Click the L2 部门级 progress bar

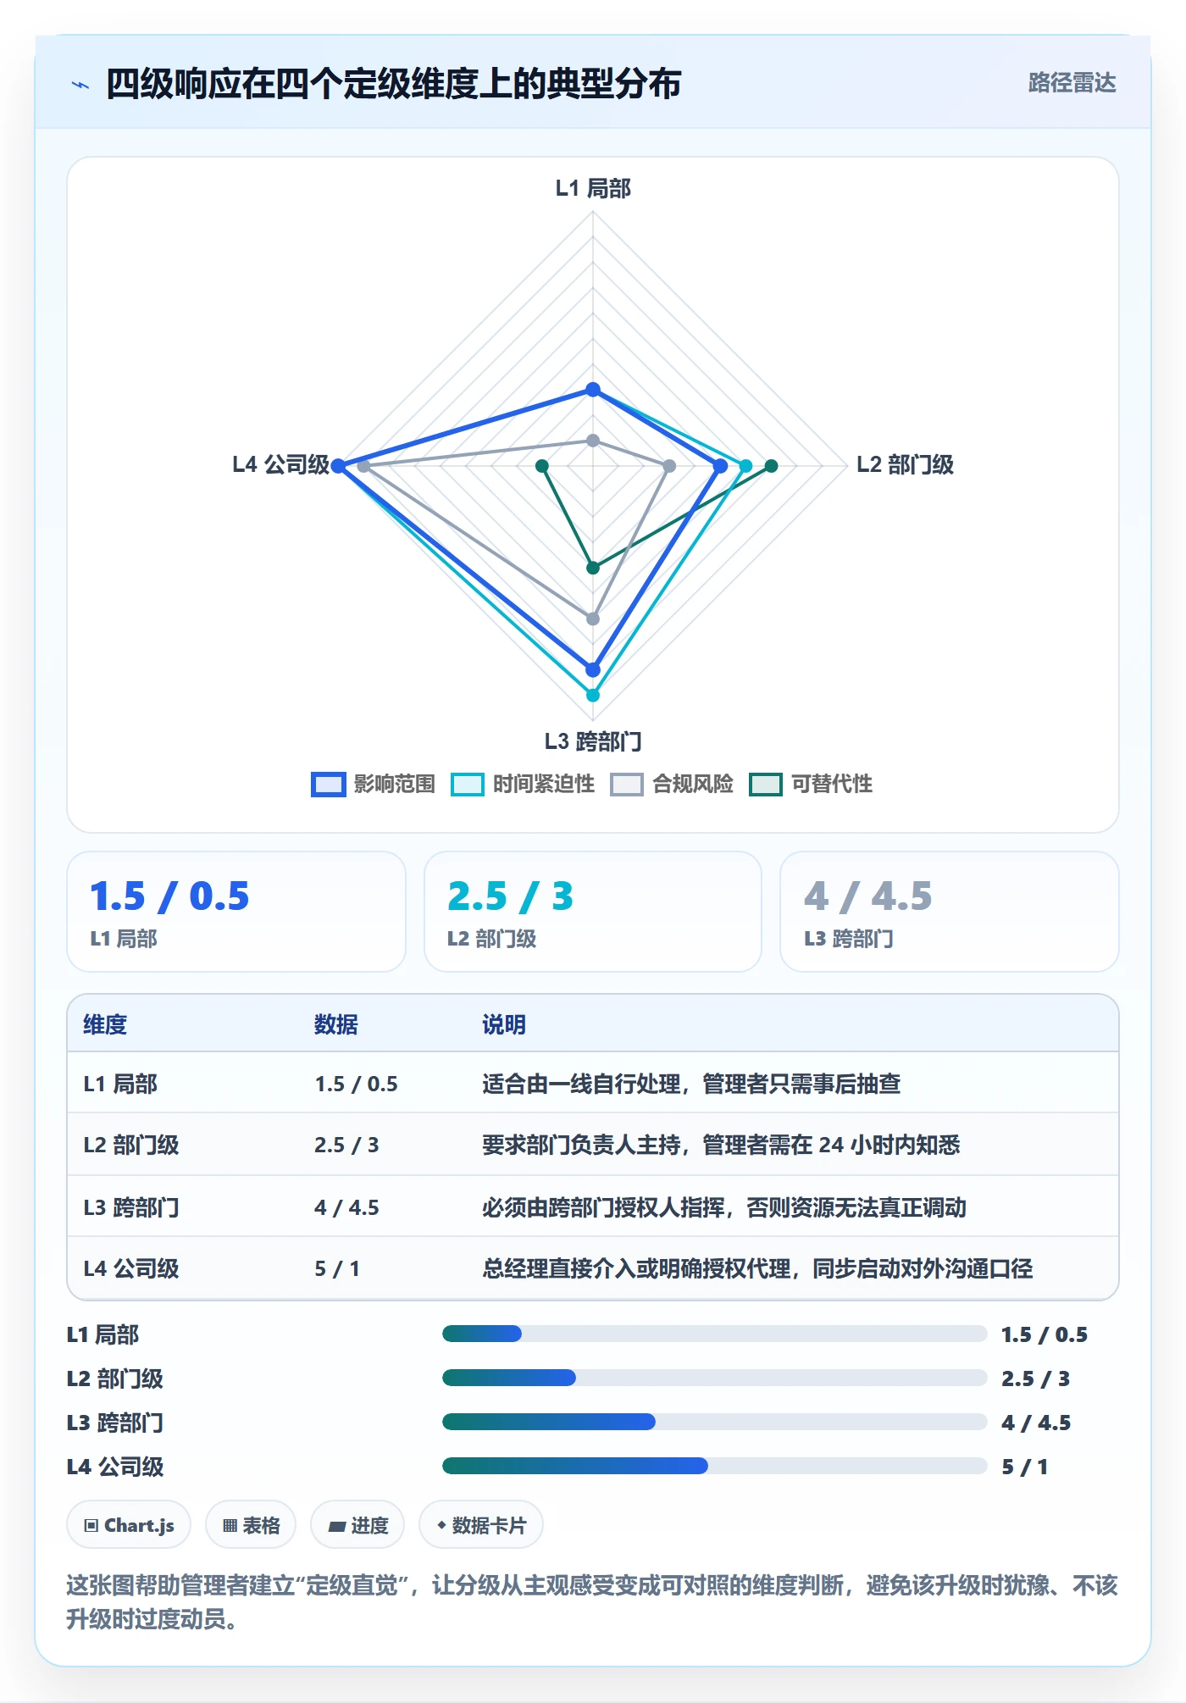click(x=714, y=1378)
